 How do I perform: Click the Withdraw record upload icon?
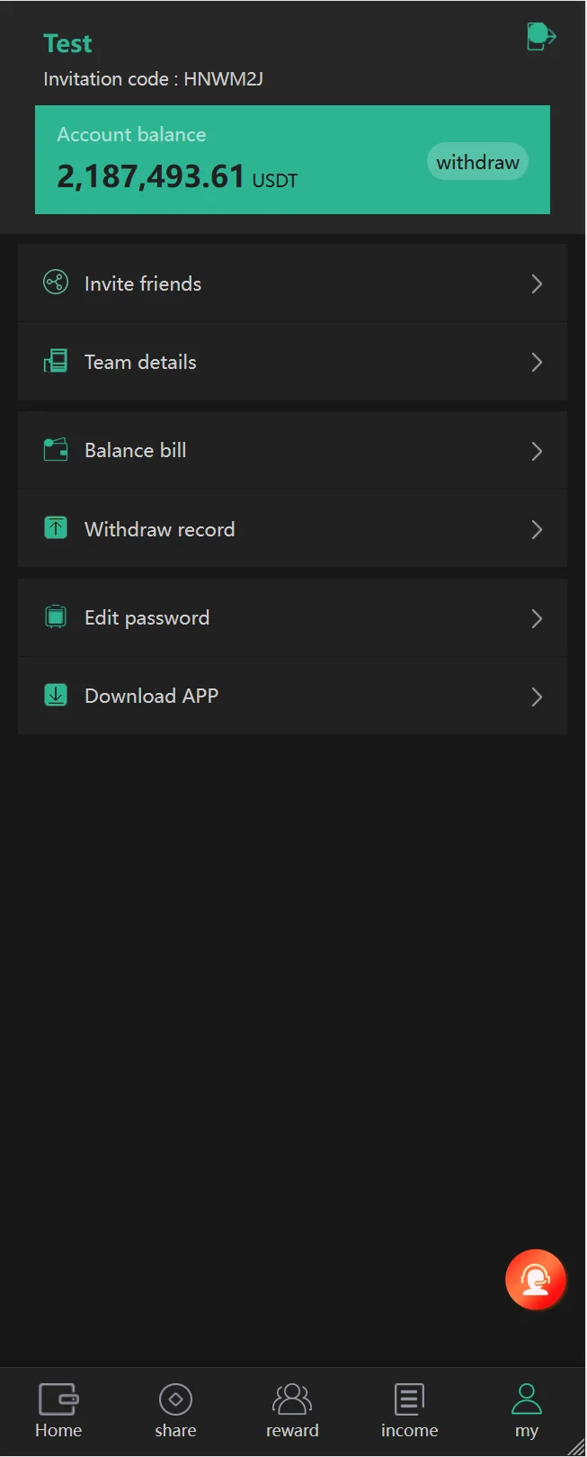tap(56, 527)
